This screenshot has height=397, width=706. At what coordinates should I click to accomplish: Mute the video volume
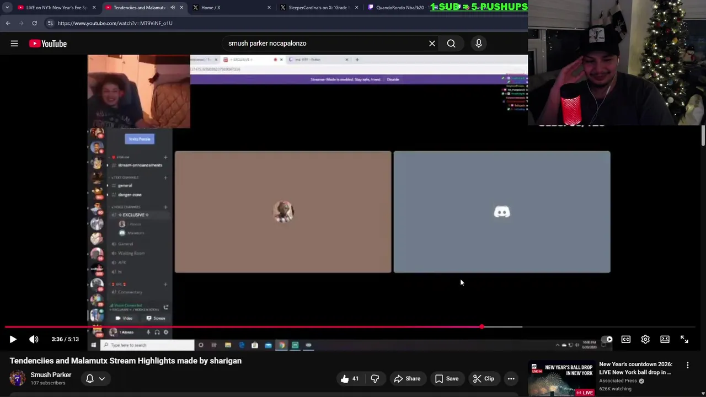(34, 339)
